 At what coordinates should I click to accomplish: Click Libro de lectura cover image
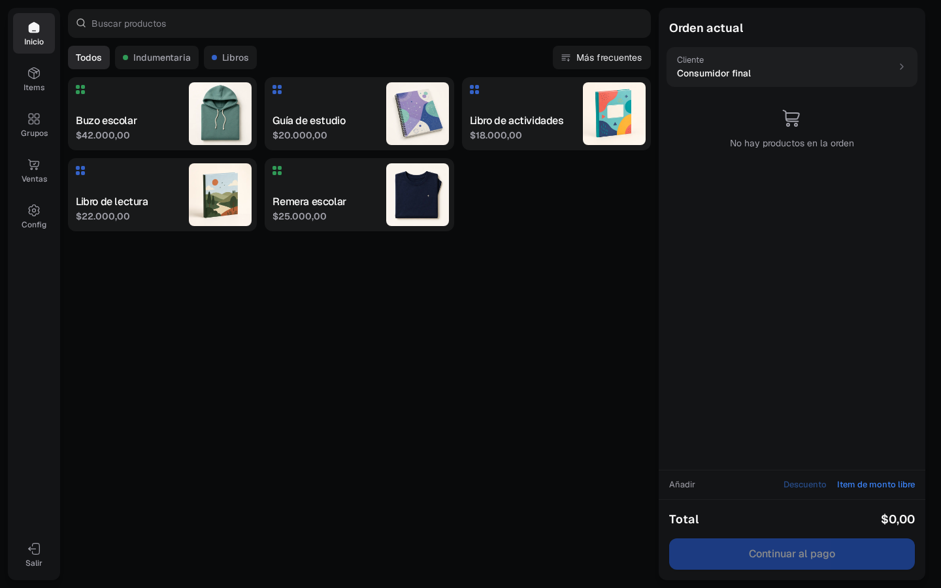click(x=220, y=195)
